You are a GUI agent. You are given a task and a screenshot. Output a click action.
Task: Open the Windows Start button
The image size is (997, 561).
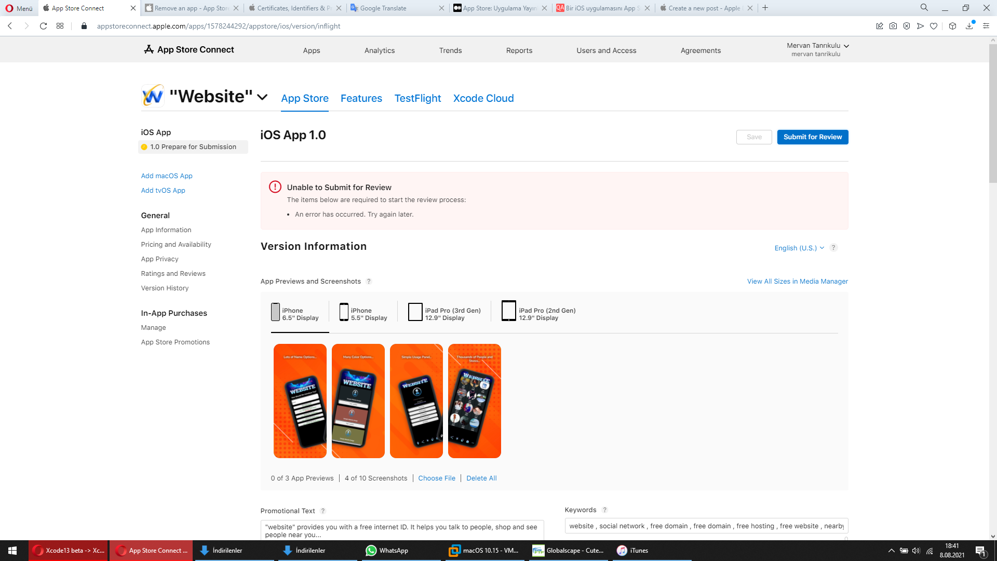[x=12, y=551]
